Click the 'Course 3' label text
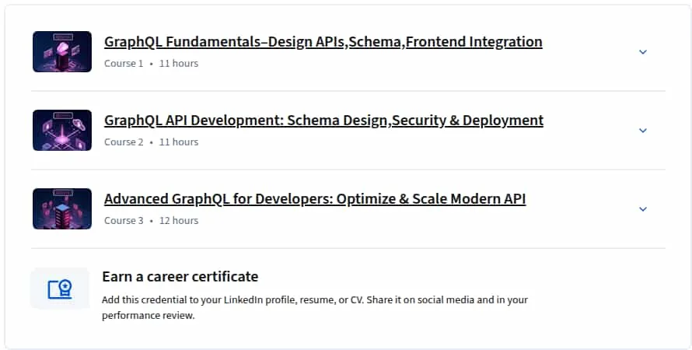The height and width of the screenshot is (350, 692). [124, 221]
